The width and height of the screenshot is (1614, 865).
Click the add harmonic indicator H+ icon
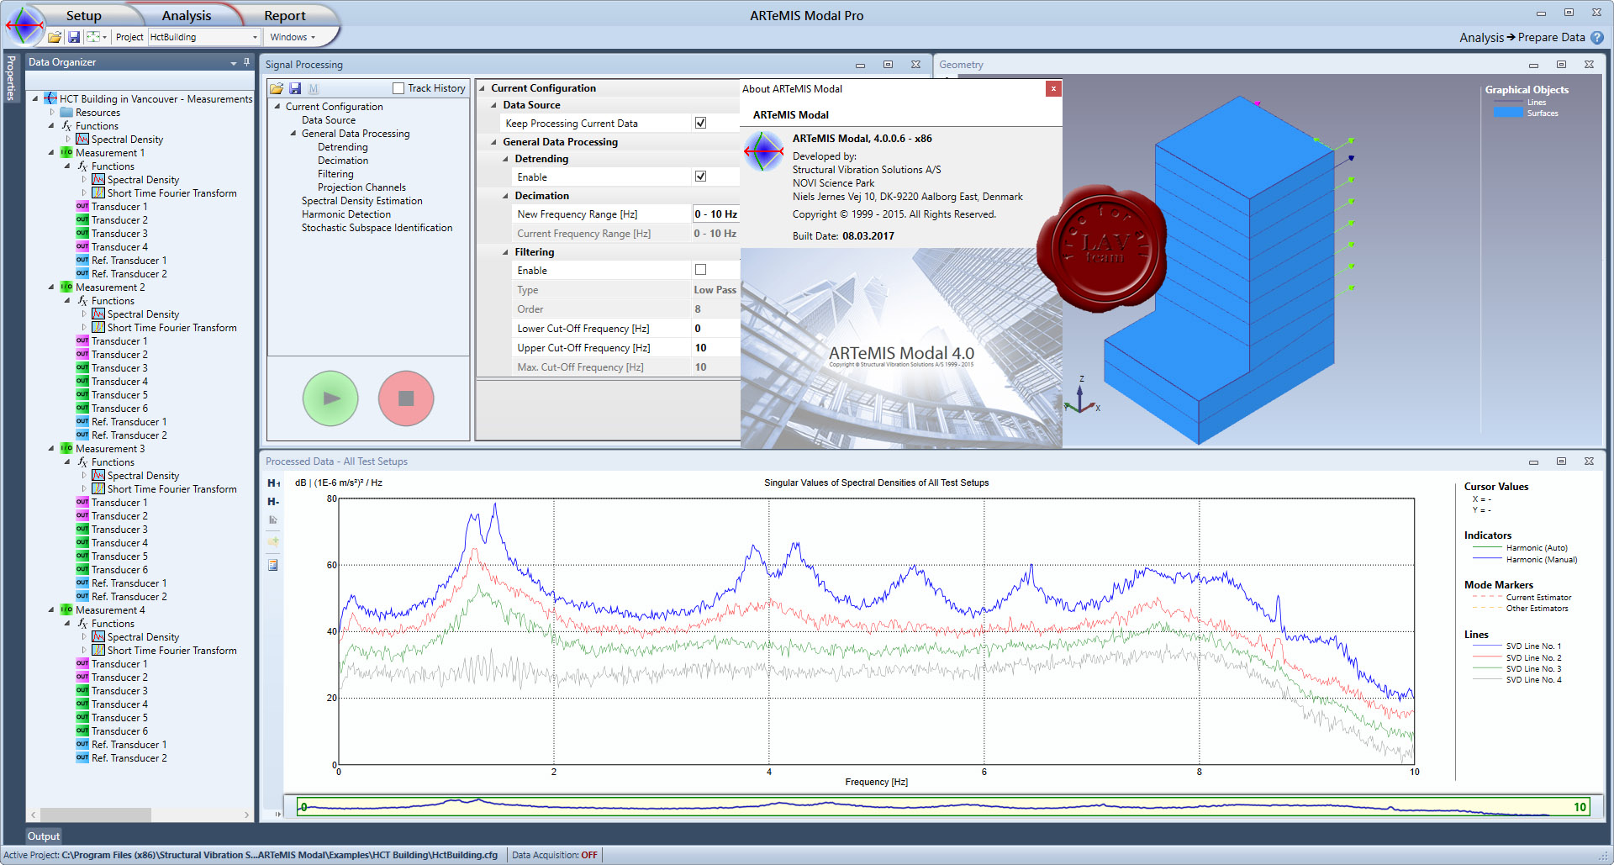coord(273,483)
